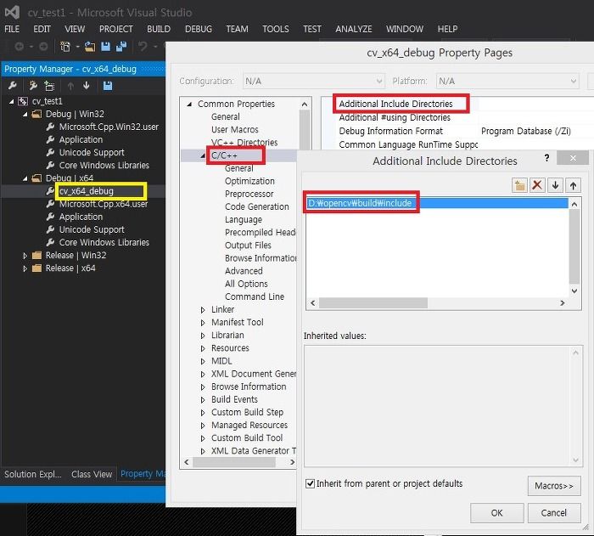The height and width of the screenshot is (536, 594).
Task: Save property sheet with Property Manager save icon
Action: 108,86
